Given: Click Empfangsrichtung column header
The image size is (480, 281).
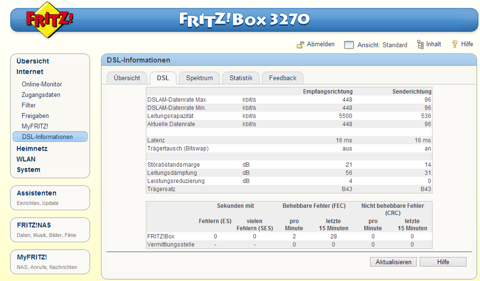Looking at the screenshot, I should [328, 91].
